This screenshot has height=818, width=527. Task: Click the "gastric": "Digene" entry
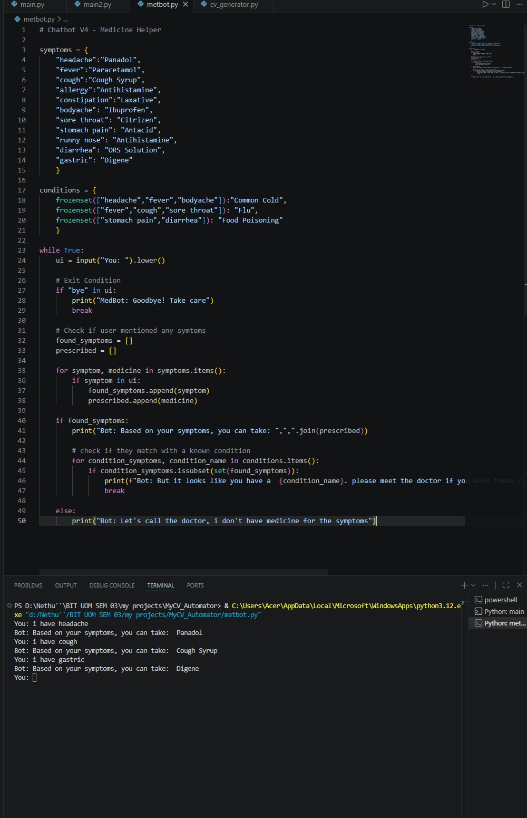pyautogui.click(x=94, y=160)
